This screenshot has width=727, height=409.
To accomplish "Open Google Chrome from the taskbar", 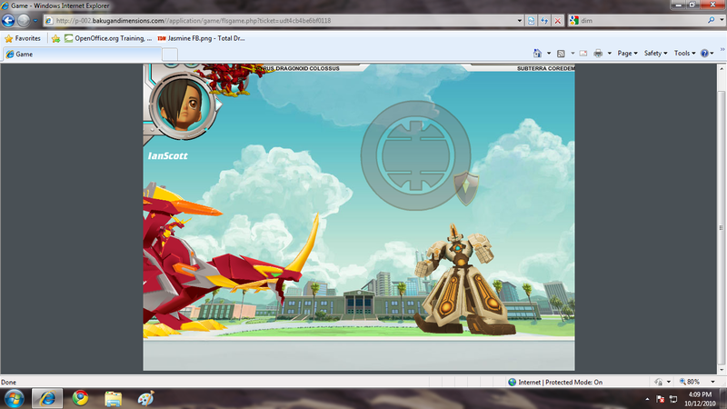I will point(80,398).
